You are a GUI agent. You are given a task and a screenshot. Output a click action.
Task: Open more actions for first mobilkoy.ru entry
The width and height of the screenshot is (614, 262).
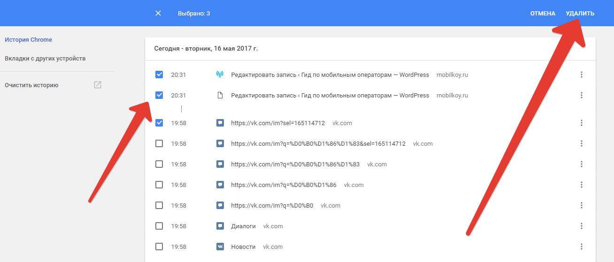click(x=581, y=75)
